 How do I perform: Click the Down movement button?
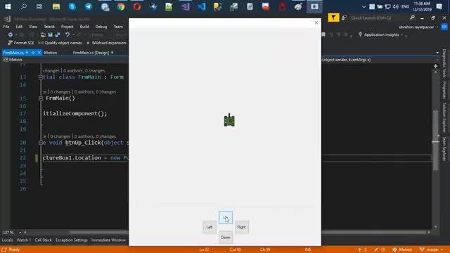tap(226, 238)
